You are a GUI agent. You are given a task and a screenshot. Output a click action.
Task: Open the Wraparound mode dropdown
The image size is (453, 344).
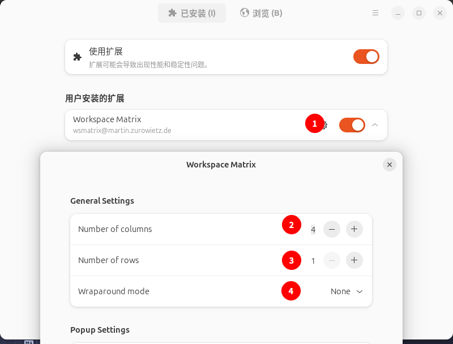click(x=348, y=291)
